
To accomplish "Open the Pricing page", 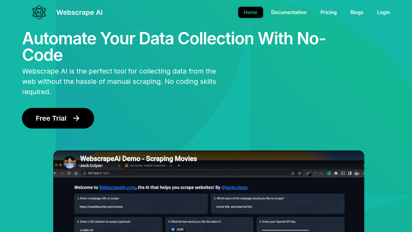I will pyautogui.click(x=329, y=12).
